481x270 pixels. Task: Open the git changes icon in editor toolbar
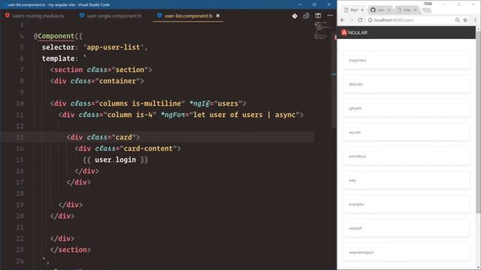[x=295, y=16]
